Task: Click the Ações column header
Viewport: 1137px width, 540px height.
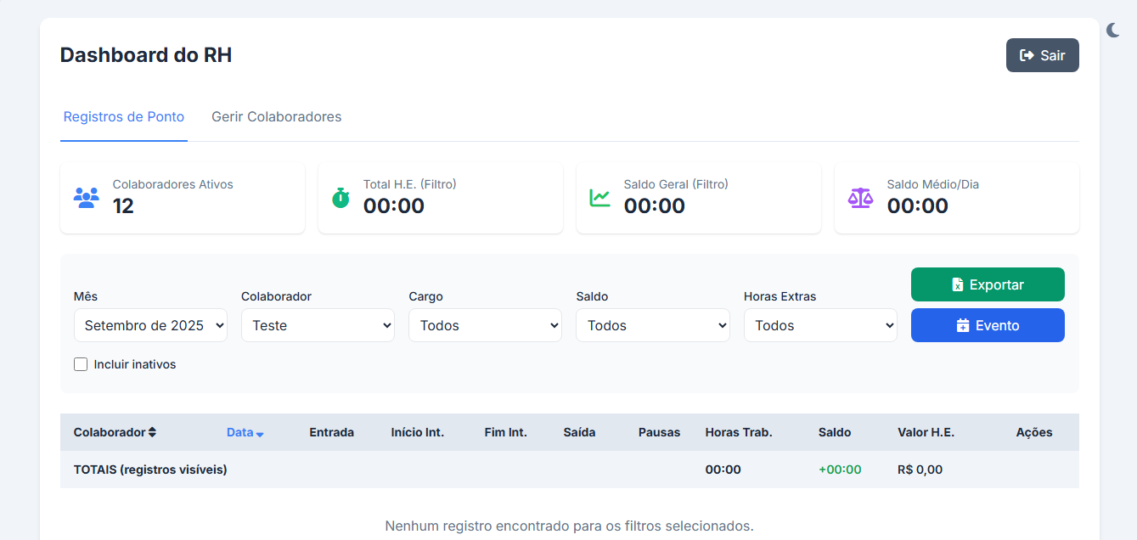Action: pyautogui.click(x=1034, y=432)
